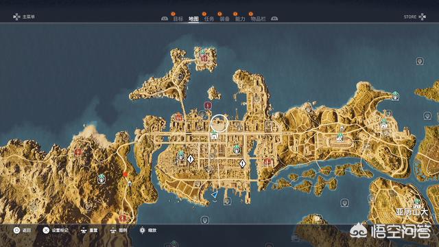
Task: Click the left shoulder-button tab arrow
Action: 165,19
